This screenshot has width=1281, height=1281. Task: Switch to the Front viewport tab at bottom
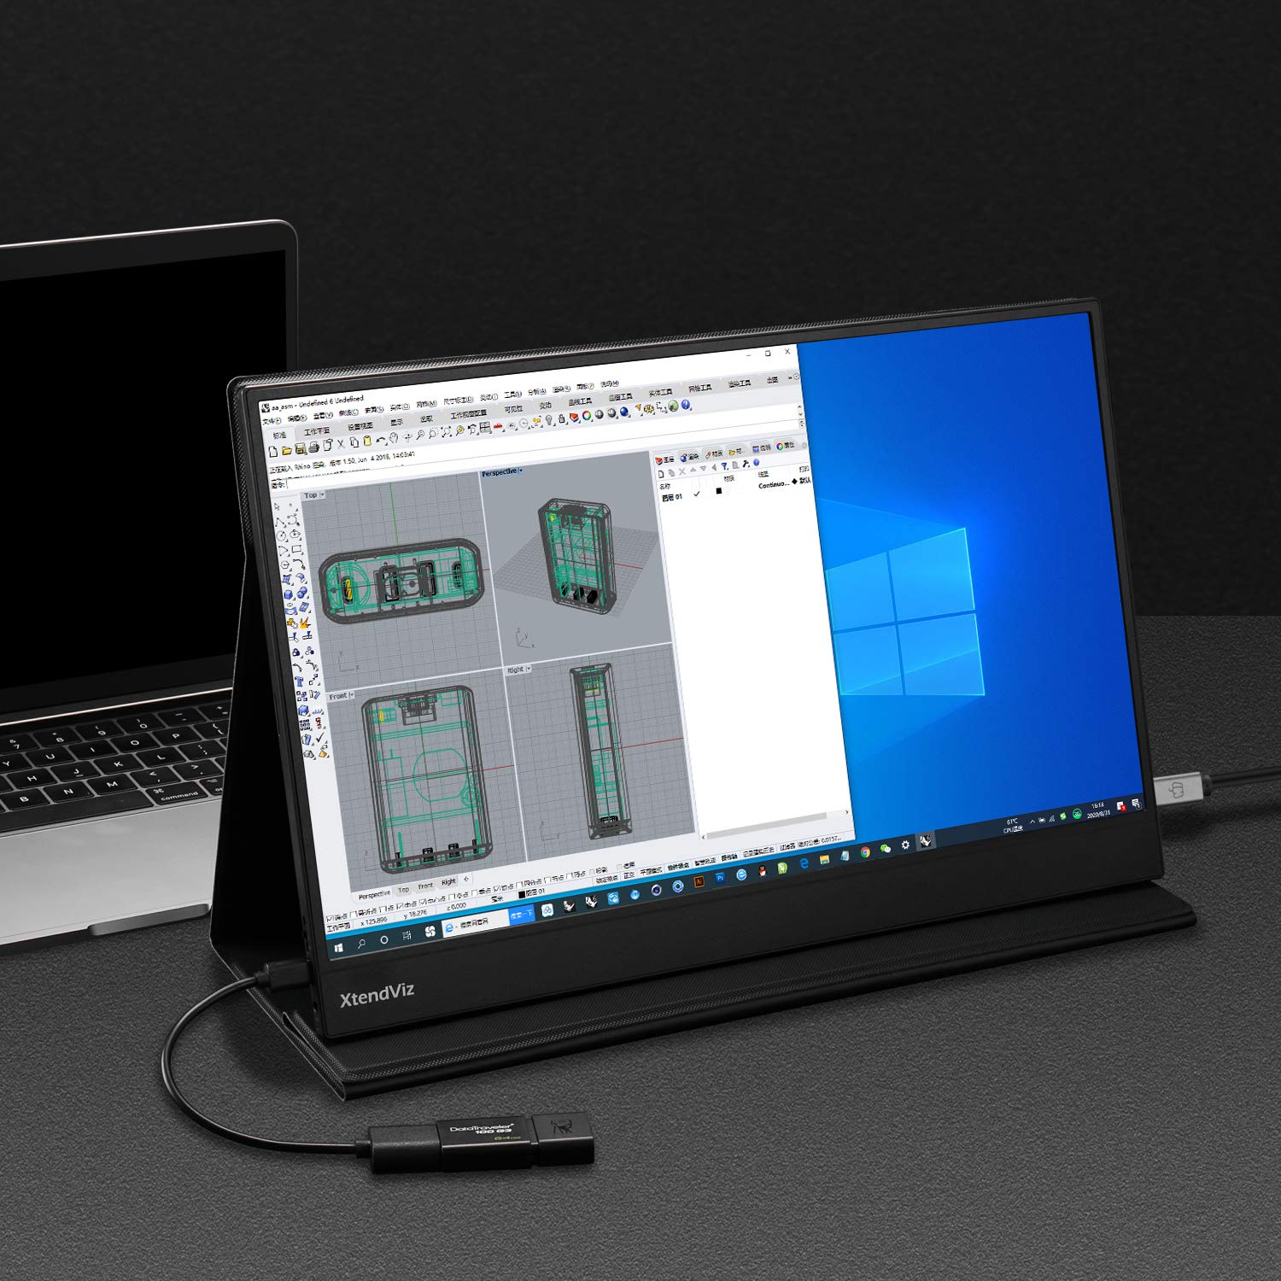pyautogui.click(x=425, y=886)
